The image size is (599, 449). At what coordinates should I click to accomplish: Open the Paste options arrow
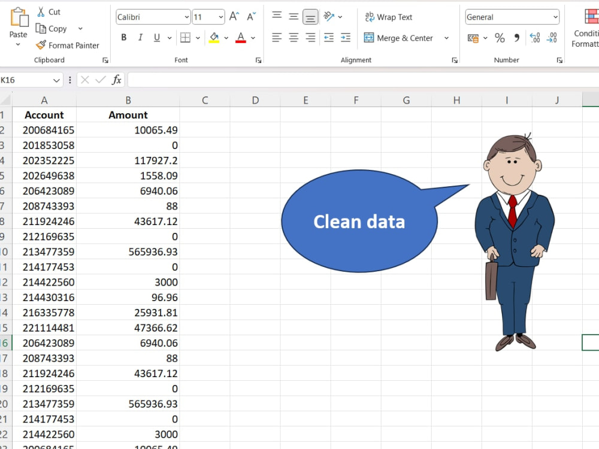[x=18, y=44]
